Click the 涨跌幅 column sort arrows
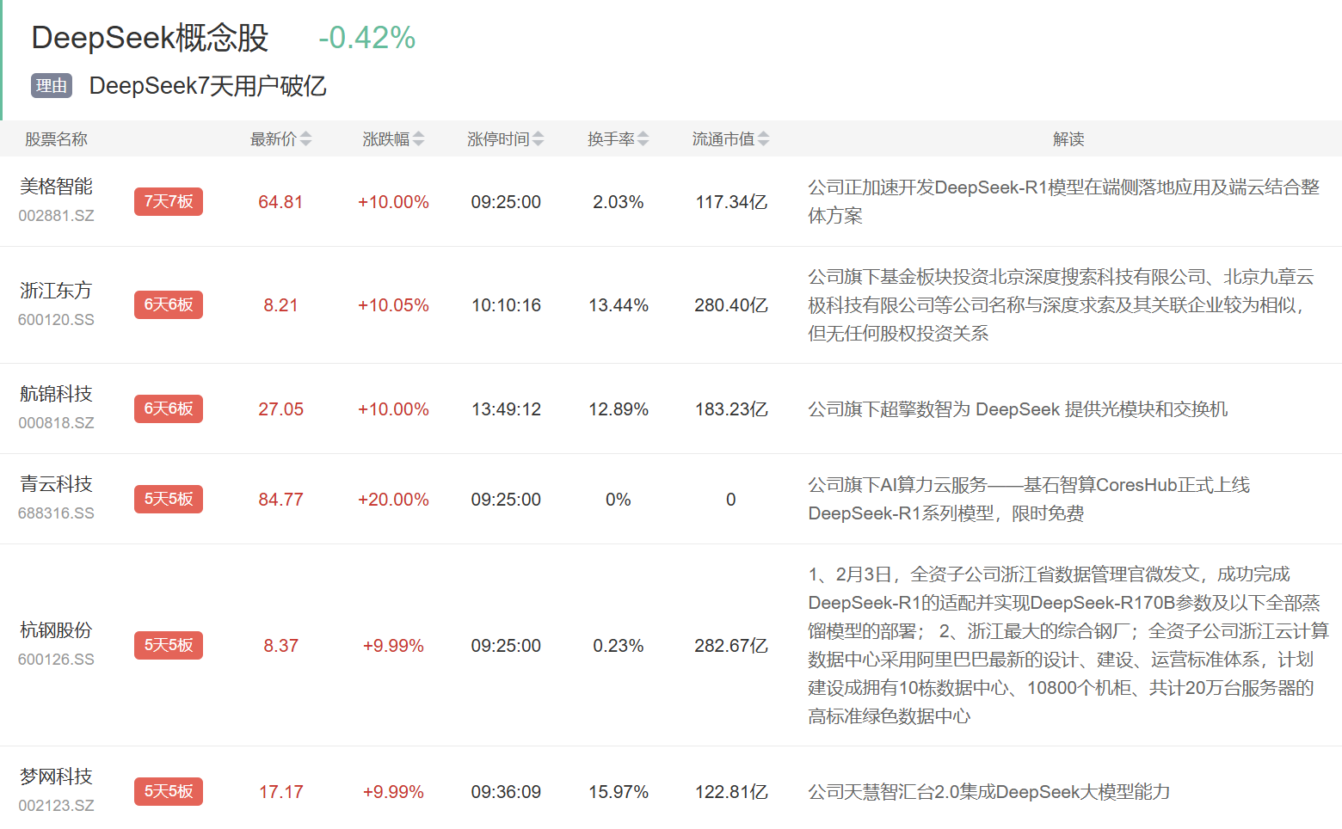The width and height of the screenshot is (1342, 829). [x=418, y=139]
